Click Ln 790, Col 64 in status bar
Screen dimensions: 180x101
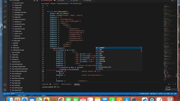[x=144, y=94]
